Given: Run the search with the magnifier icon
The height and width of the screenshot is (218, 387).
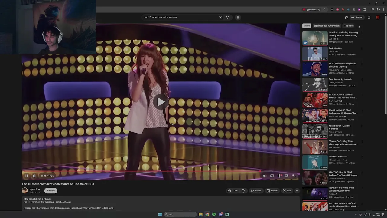Looking at the screenshot, I should point(228,17).
